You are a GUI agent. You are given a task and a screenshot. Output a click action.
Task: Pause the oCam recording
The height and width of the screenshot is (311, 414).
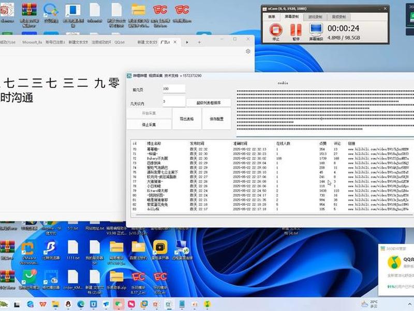tap(296, 30)
